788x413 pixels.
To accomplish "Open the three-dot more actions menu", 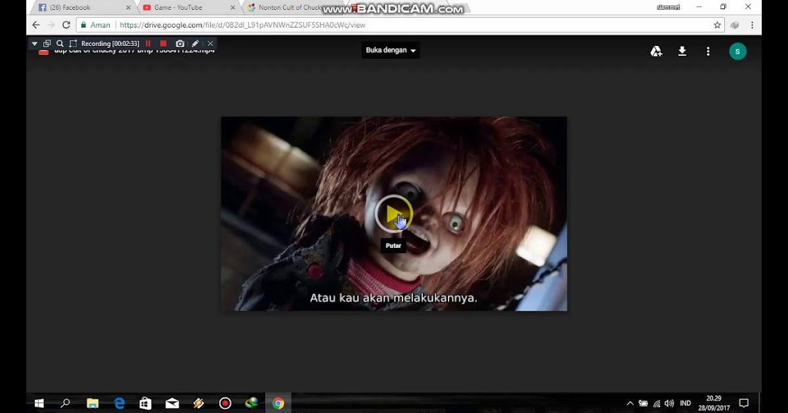I will coord(708,51).
